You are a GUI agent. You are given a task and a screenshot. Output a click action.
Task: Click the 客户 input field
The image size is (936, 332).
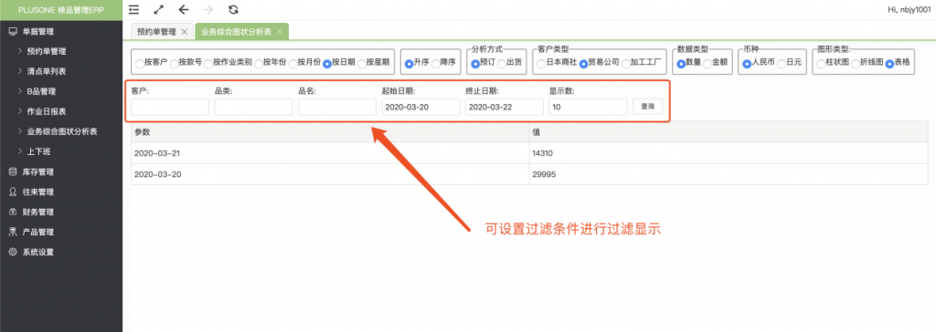tap(170, 107)
